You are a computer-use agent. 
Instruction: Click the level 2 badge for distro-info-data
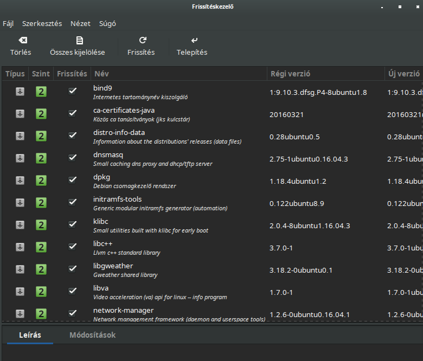click(x=41, y=136)
